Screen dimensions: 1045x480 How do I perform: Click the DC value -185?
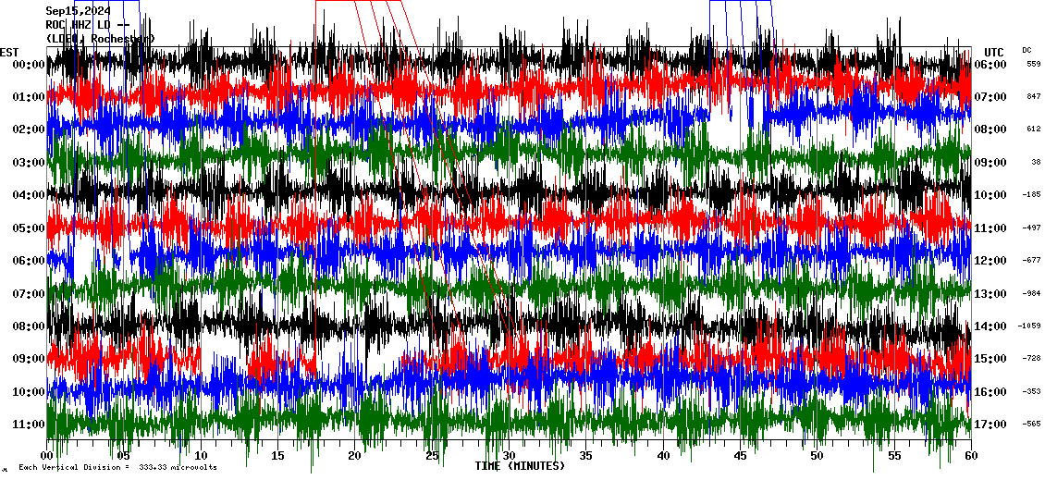coord(1031,194)
